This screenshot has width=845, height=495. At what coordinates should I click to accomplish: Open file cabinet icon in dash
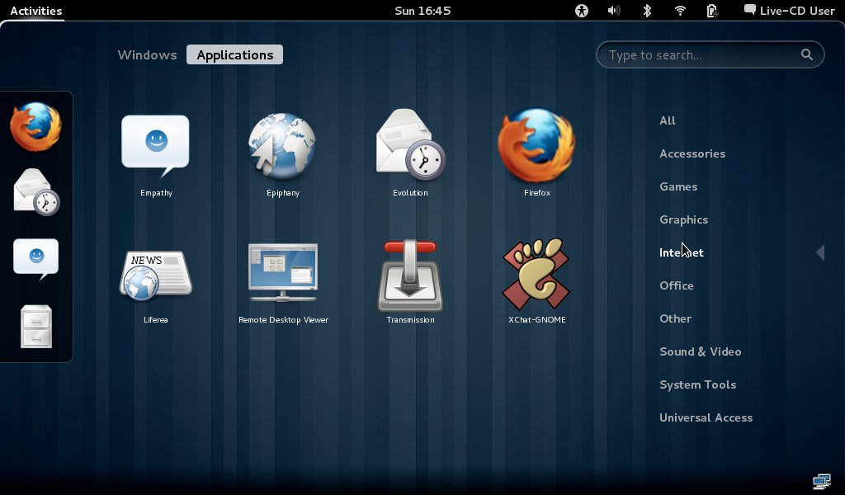click(35, 327)
